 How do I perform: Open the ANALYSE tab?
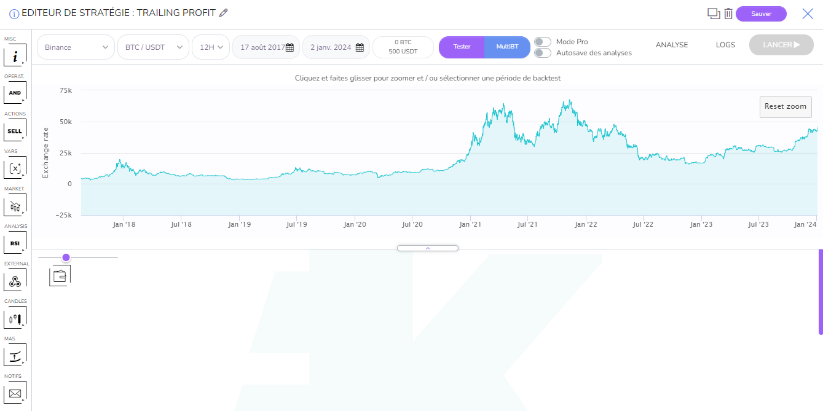point(671,45)
